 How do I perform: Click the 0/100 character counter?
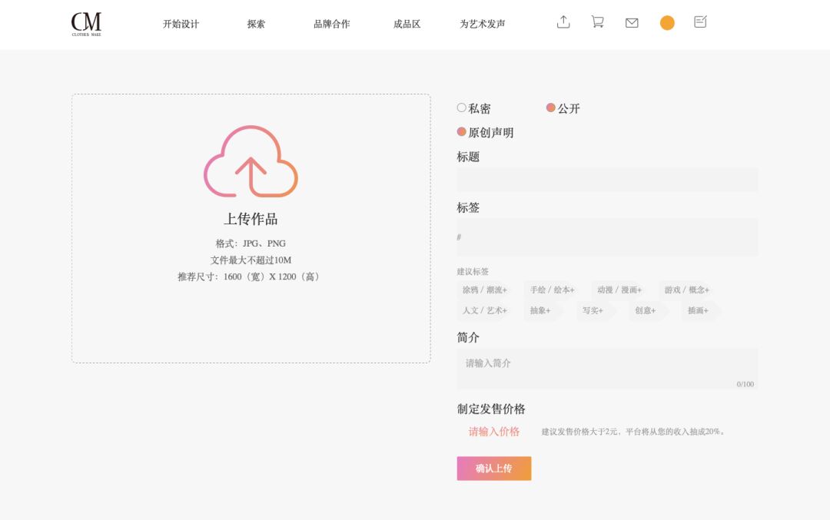[745, 384]
